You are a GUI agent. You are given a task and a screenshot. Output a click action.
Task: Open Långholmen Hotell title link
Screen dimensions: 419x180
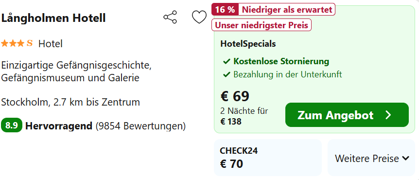pyautogui.click(x=53, y=18)
